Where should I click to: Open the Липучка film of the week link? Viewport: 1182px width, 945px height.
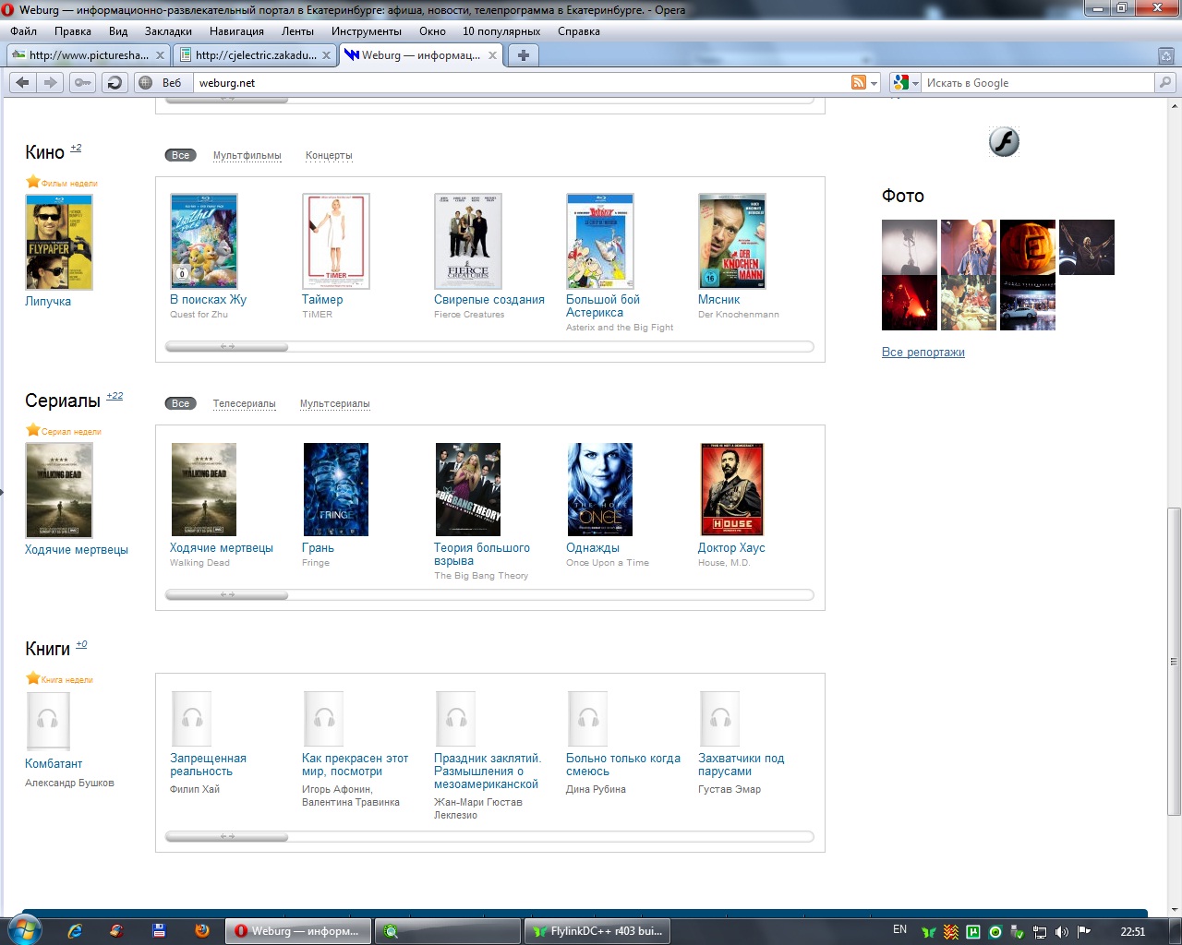tap(48, 301)
